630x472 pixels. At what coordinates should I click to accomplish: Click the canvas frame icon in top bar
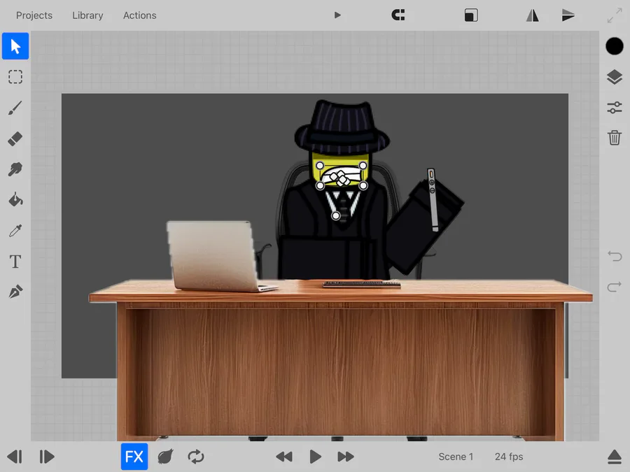click(x=471, y=15)
